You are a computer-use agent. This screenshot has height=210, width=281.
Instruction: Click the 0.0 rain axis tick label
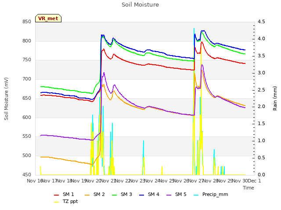(x=261, y=175)
